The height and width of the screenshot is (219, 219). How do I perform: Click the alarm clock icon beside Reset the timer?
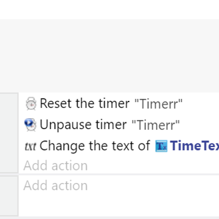click(x=31, y=104)
